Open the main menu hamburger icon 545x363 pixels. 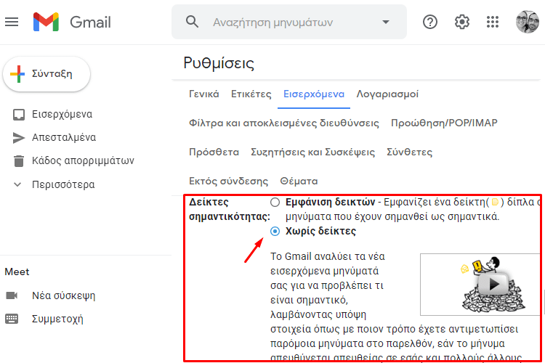click(12, 23)
